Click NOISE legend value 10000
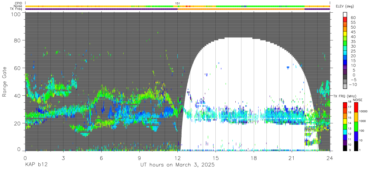Image resolution: width=371 pixels, height=171 pixels. 363,111
